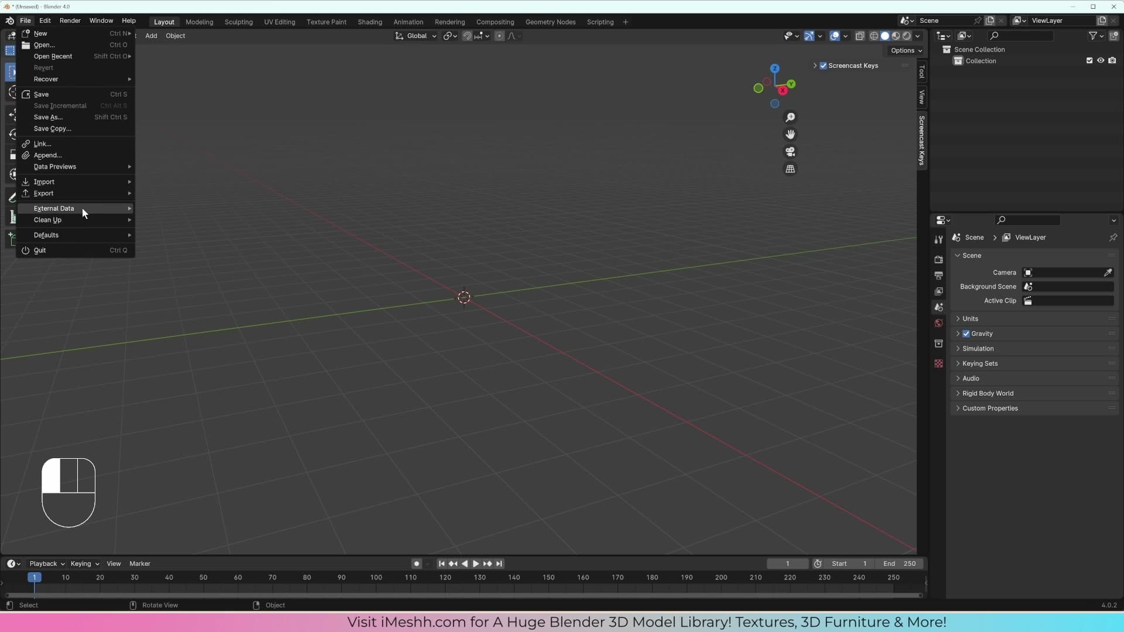Image resolution: width=1124 pixels, height=632 pixels.
Task: Open the World properties globe icon
Action: (x=938, y=323)
